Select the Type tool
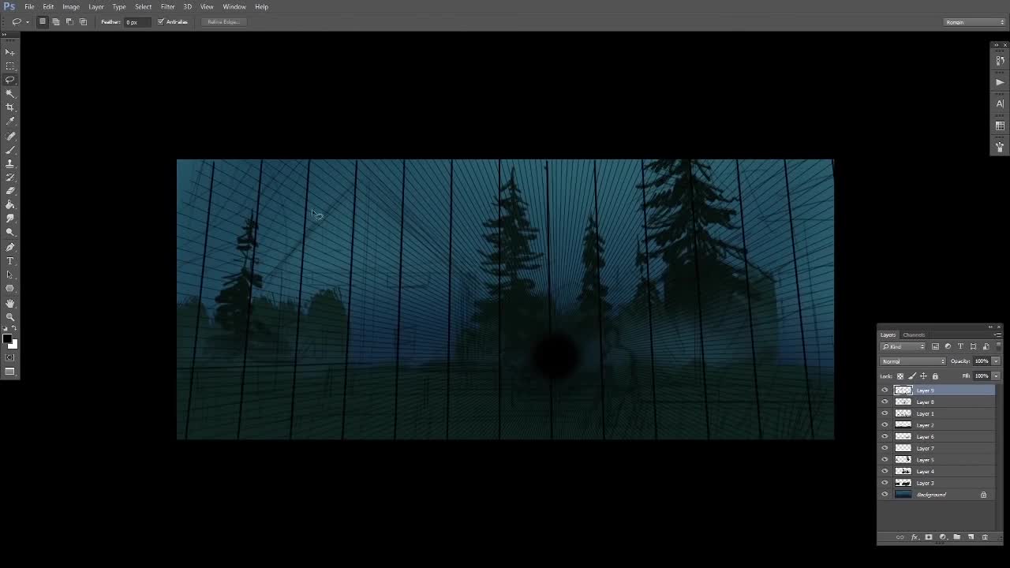1010x568 pixels. 10,261
